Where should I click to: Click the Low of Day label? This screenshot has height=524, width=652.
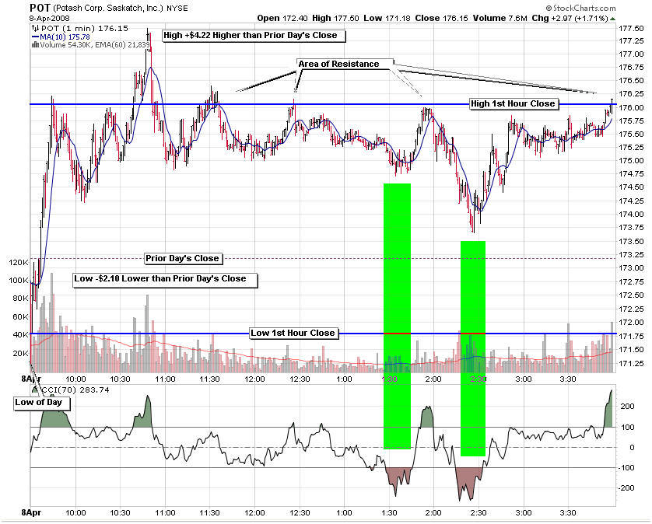pyautogui.click(x=42, y=403)
